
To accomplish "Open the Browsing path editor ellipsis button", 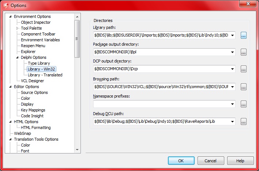I will [244, 87].
